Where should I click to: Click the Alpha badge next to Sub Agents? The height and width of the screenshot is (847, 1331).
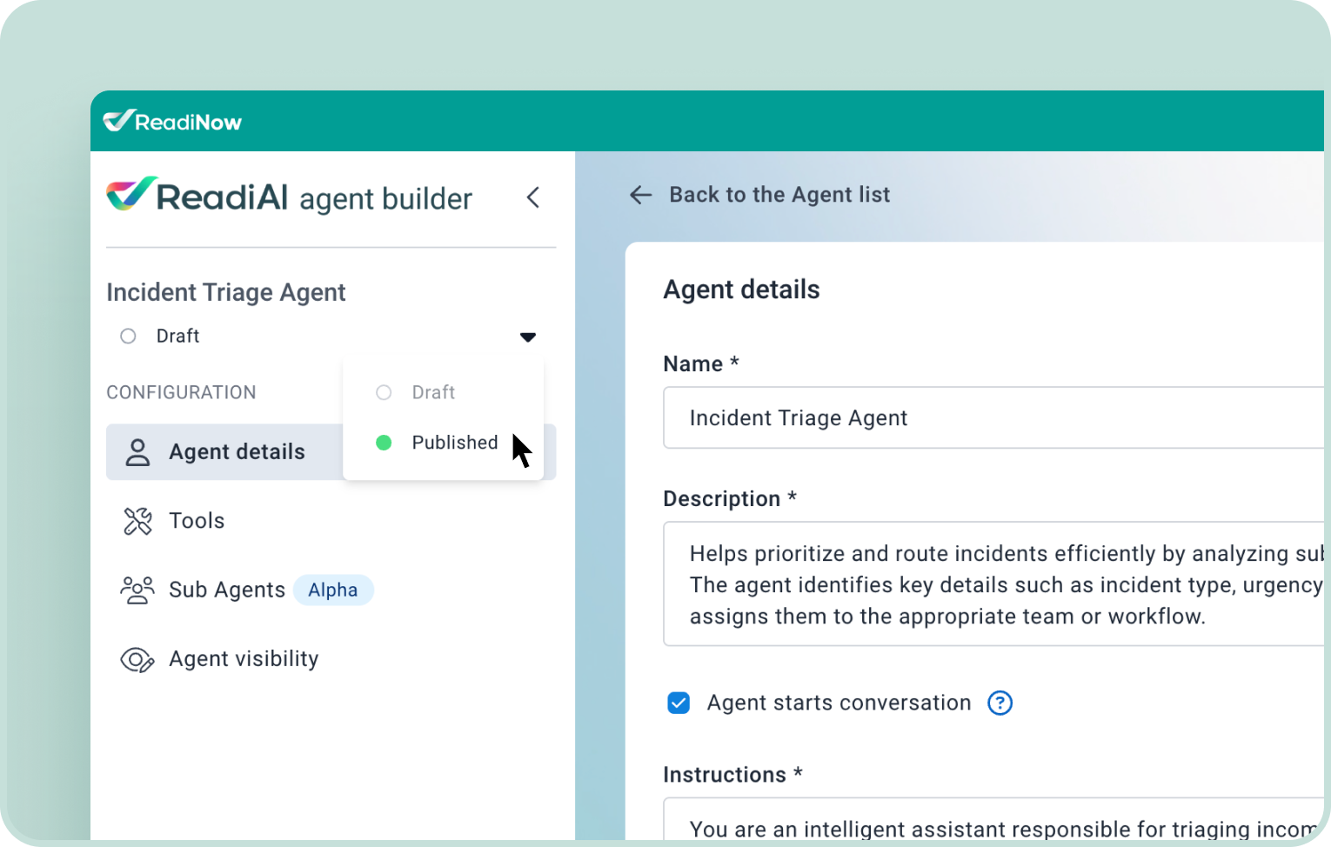tap(333, 590)
